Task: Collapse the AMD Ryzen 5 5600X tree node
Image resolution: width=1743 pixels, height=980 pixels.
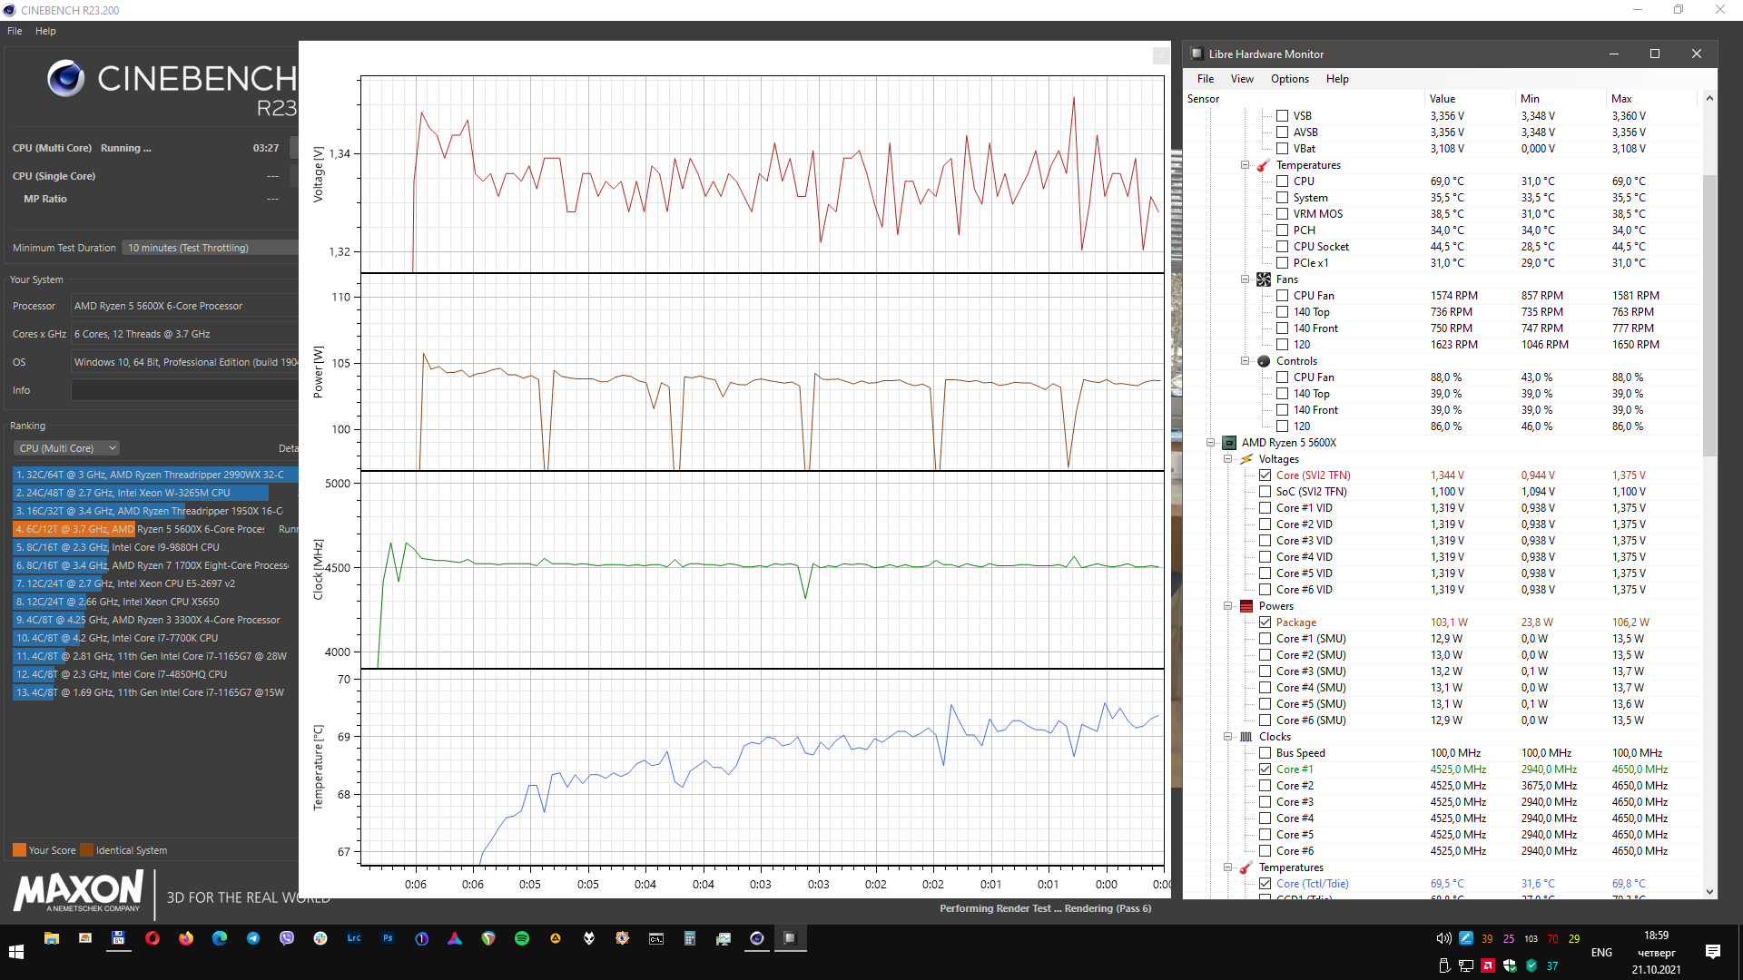Action: pos(1210,443)
